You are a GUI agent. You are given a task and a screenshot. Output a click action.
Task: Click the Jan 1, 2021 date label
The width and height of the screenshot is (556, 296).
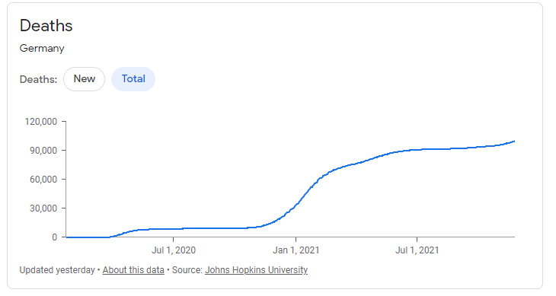[296, 250]
